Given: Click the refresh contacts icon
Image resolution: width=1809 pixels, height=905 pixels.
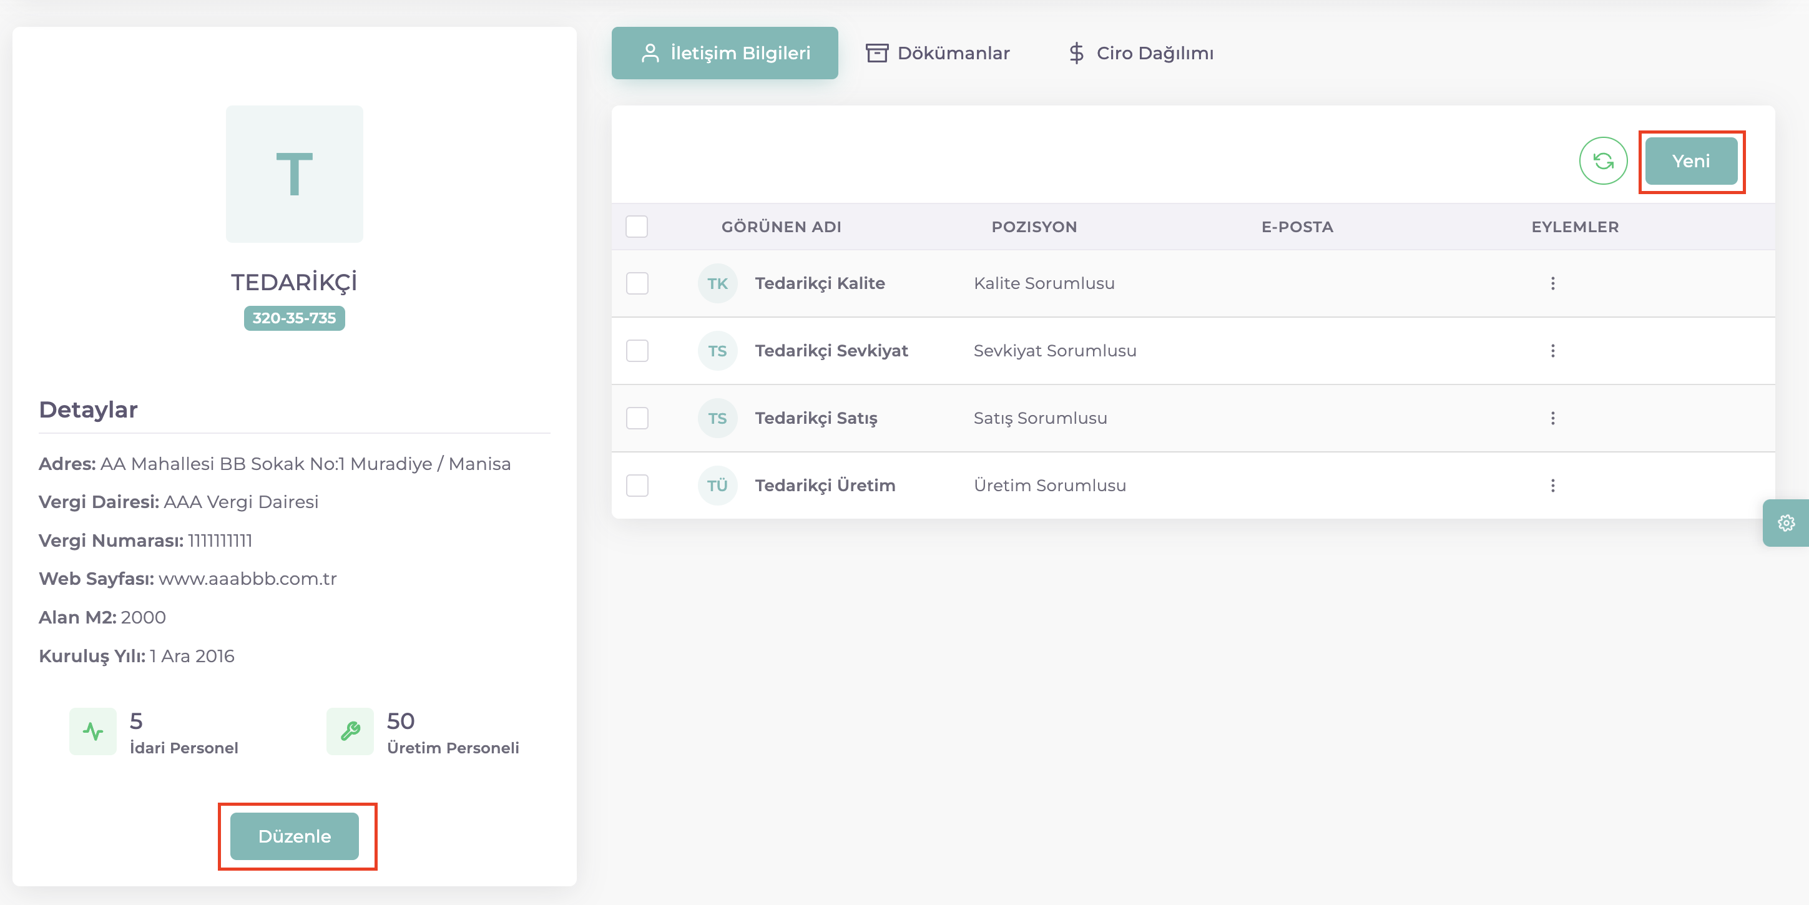Looking at the screenshot, I should click(x=1602, y=161).
